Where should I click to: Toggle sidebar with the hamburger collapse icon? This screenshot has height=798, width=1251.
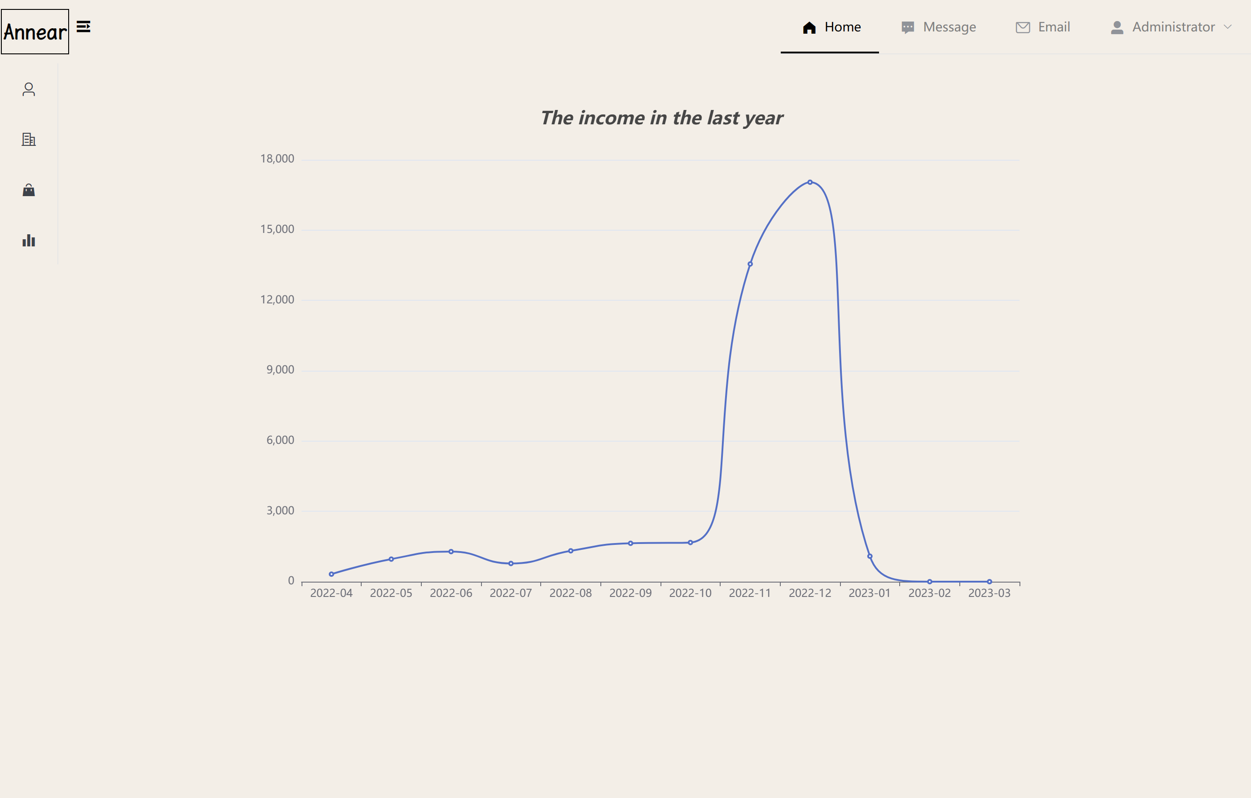pyautogui.click(x=83, y=26)
